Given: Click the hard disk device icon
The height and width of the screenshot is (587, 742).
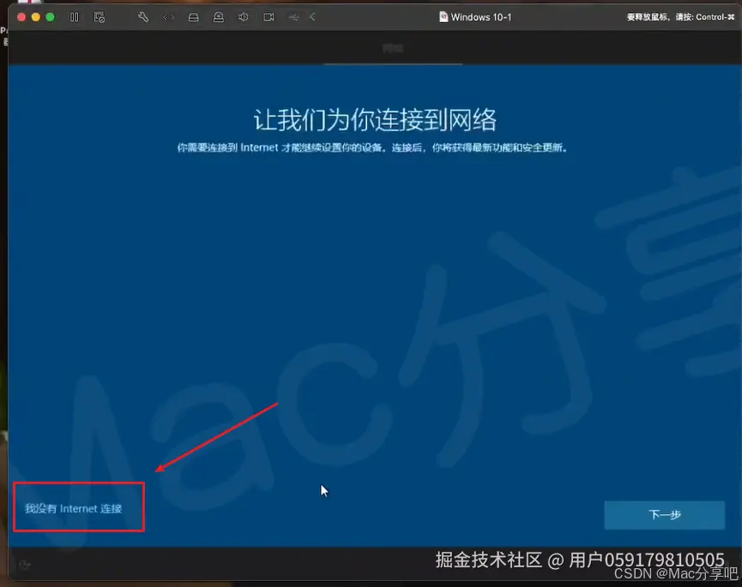Looking at the screenshot, I should point(192,16).
